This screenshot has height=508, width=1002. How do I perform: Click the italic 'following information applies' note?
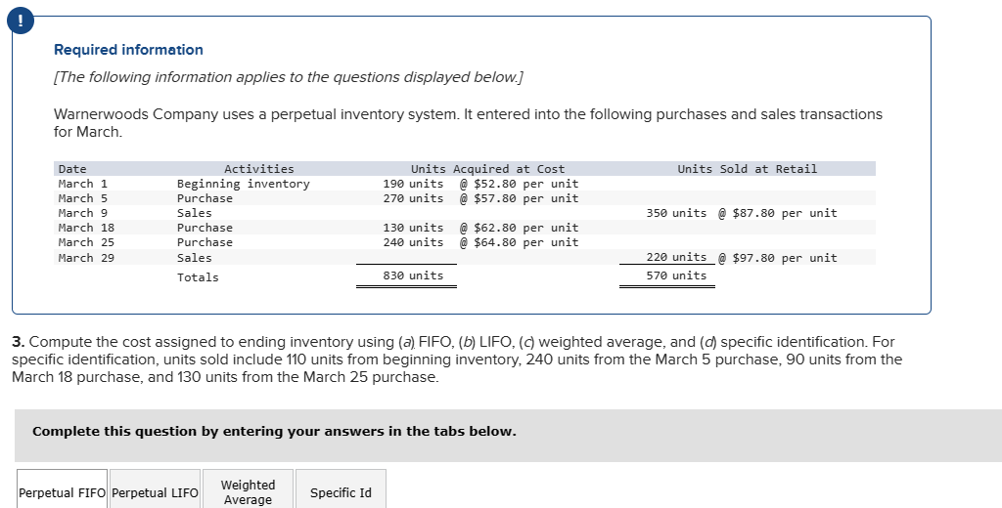click(x=289, y=77)
